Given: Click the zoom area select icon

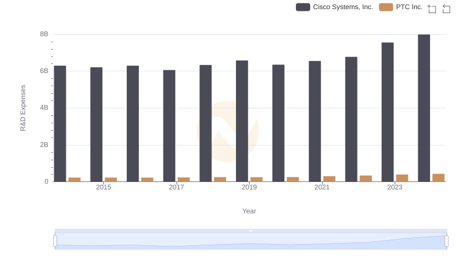Looking at the screenshot, I should (432, 9).
